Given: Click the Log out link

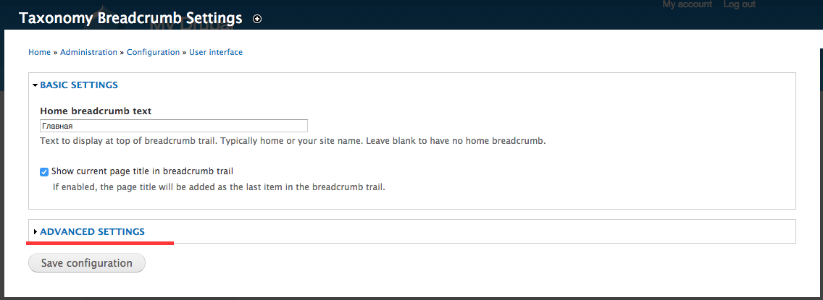Looking at the screenshot, I should (739, 5).
